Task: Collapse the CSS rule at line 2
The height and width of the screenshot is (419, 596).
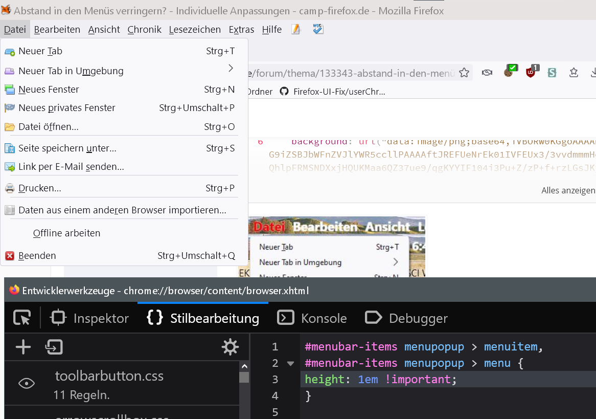Action: (x=291, y=364)
